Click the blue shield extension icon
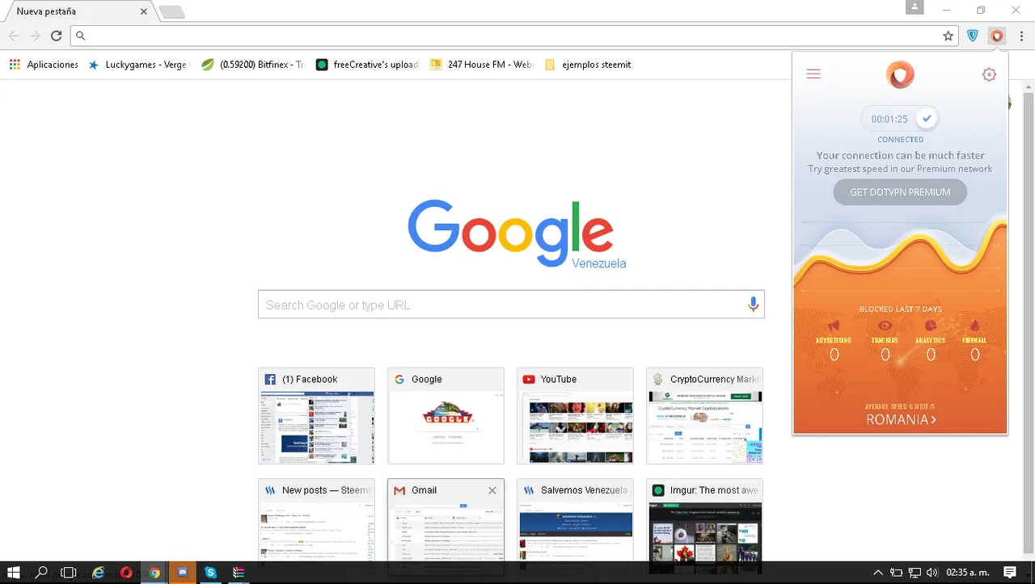Screen dimensions: 1035x584 pos(973,36)
